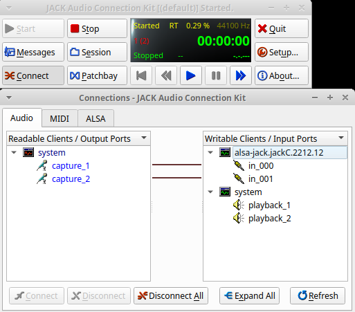
Task: Select the system client under Readable Clients
Action: pos(52,153)
